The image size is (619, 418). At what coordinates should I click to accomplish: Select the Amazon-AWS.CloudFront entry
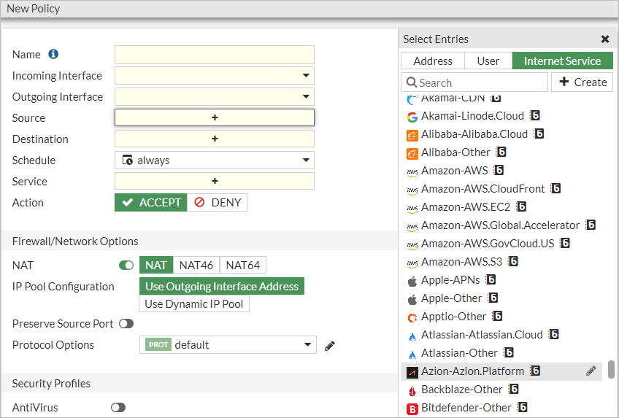tap(501, 189)
